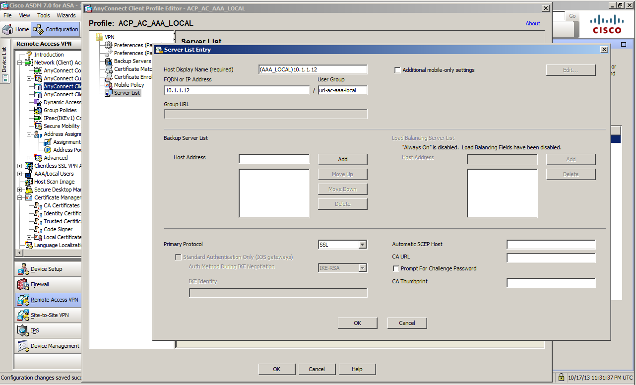Enable Additional mobile-only settings checkbox
The image size is (636, 385).
(x=397, y=70)
